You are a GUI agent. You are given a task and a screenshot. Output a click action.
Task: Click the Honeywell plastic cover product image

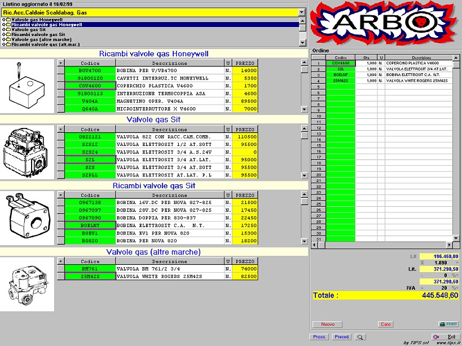tap(27, 86)
